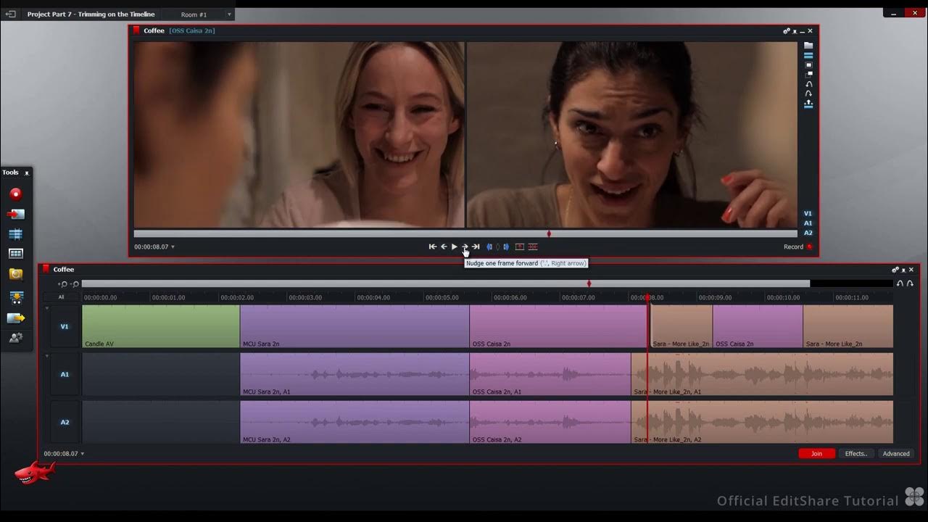This screenshot has width=928, height=522.
Task: Undo using the viewer sidebar arrow
Action: [809, 84]
